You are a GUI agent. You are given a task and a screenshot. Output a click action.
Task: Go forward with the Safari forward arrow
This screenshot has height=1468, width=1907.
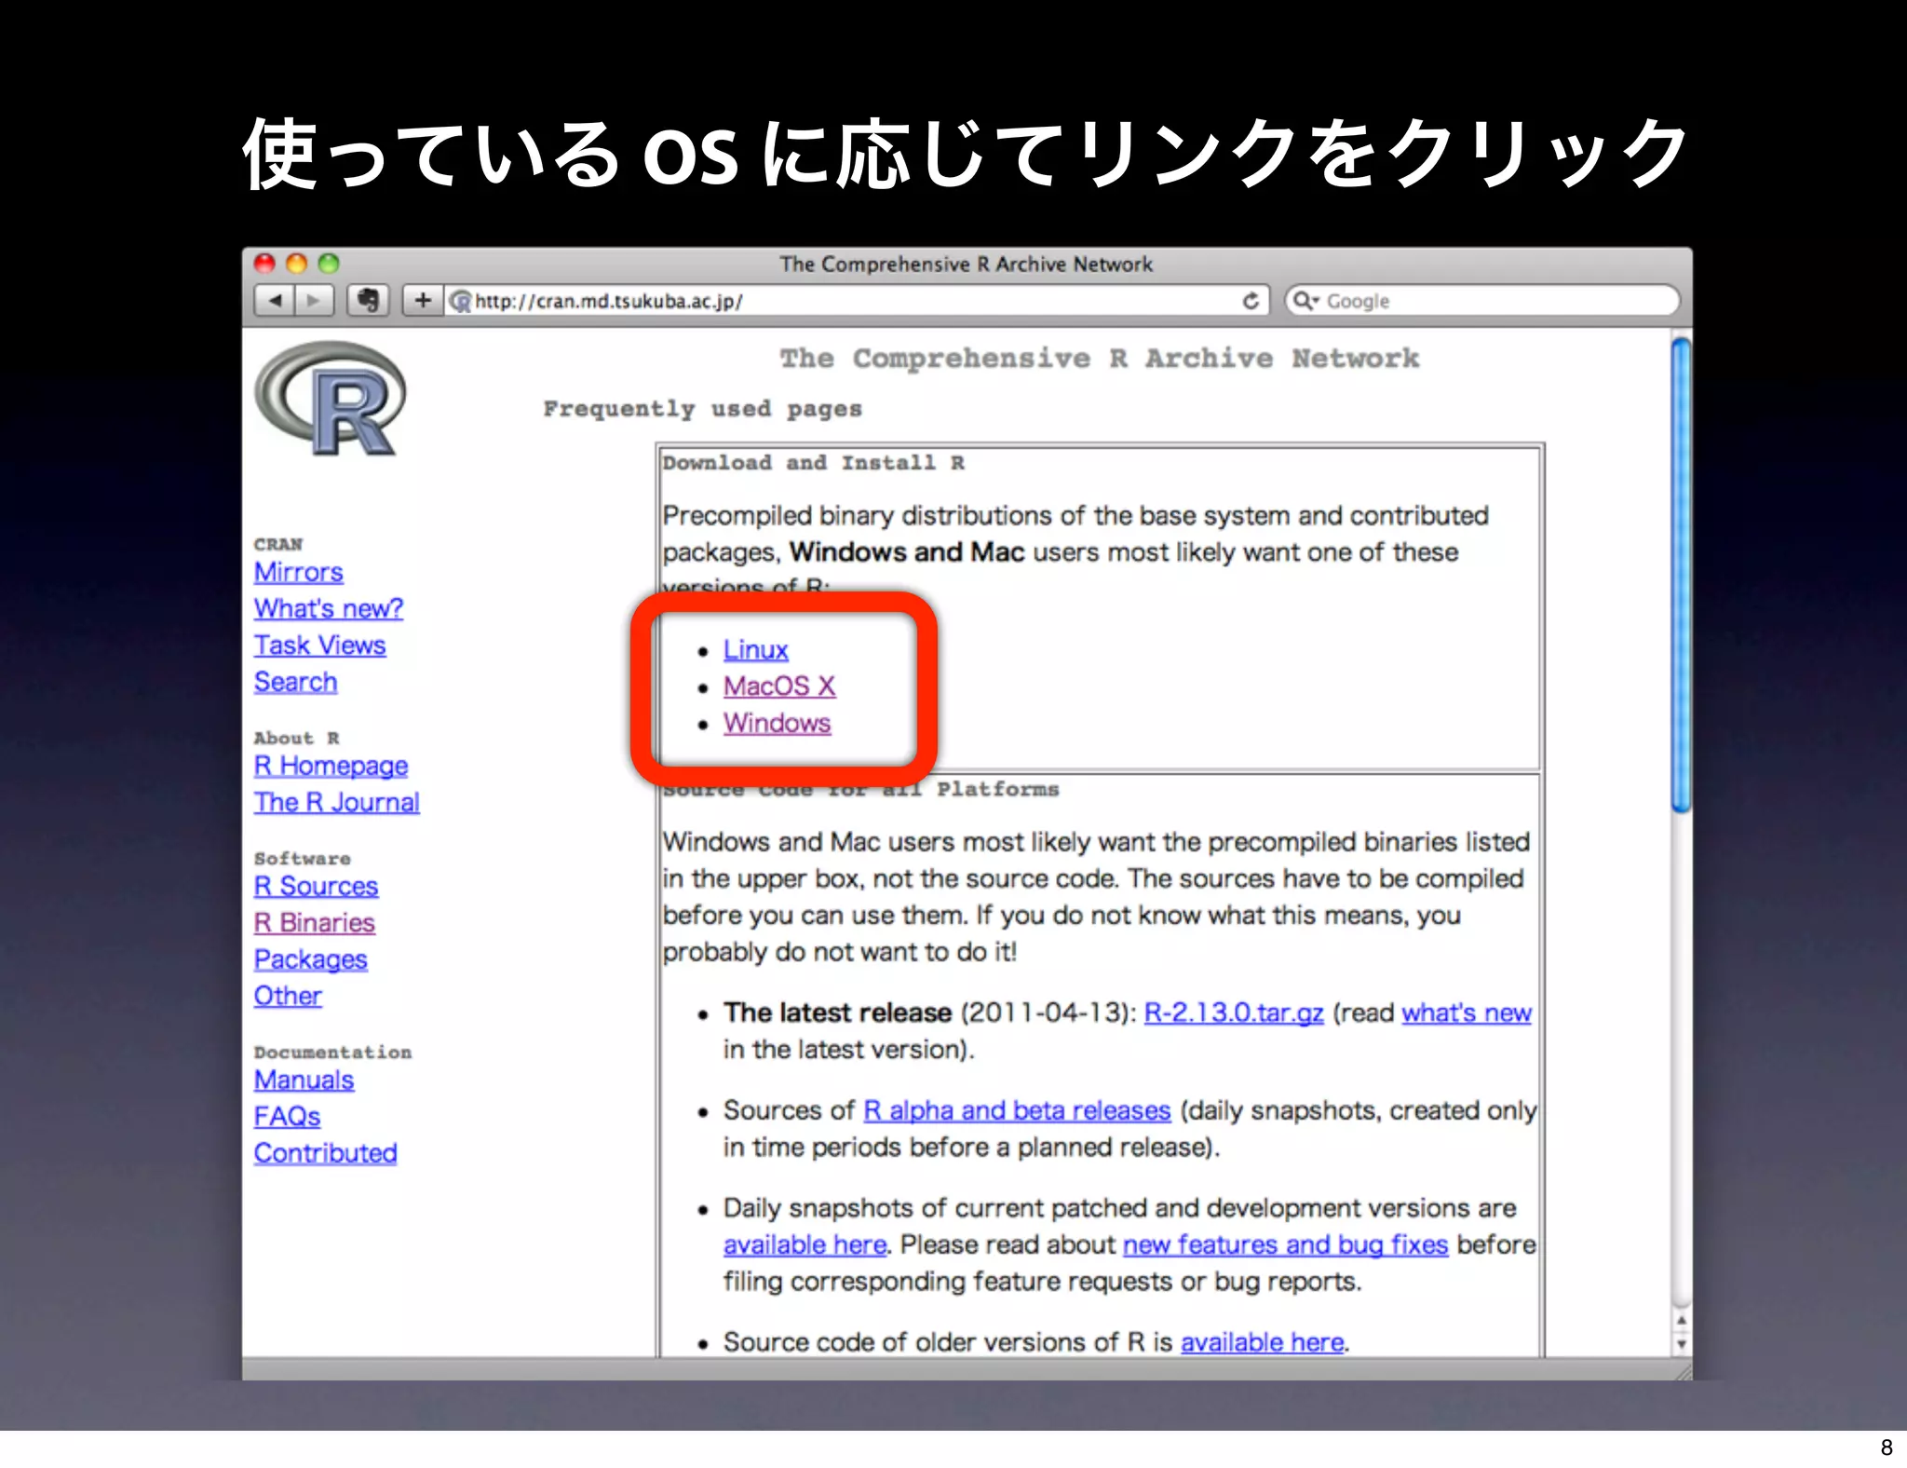[x=315, y=301]
